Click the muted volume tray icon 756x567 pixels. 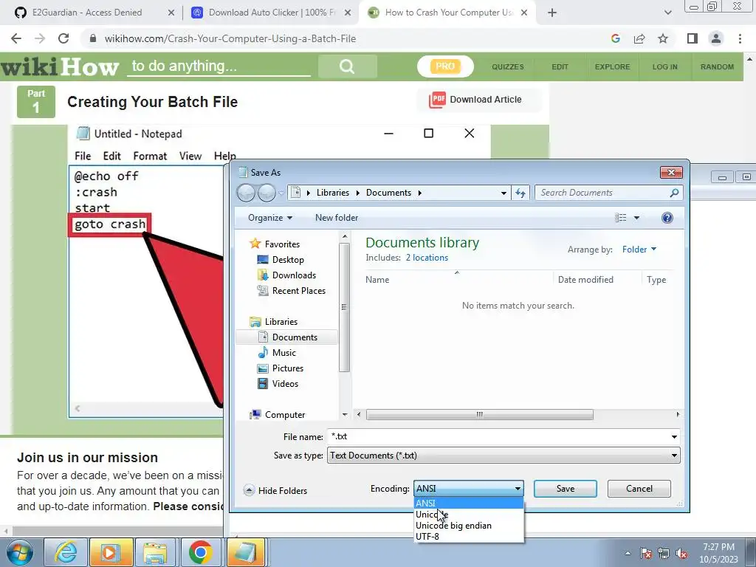(681, 554)
